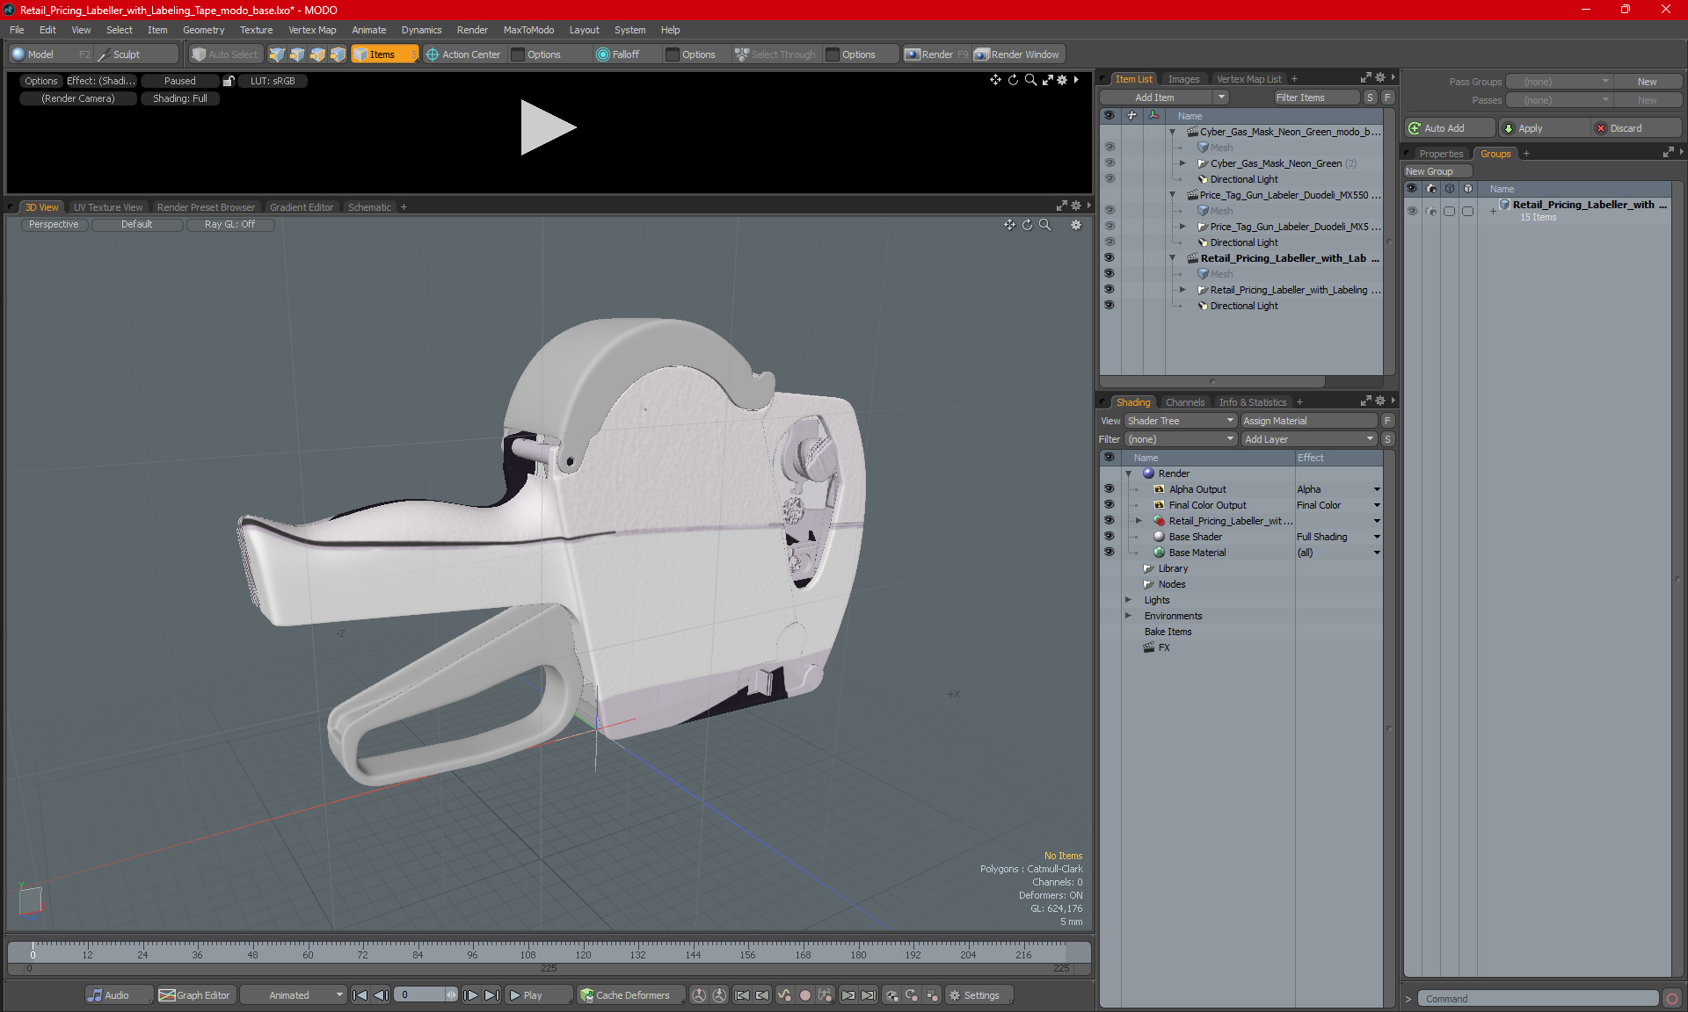This screenshot has height=1012, width=1688.
Task: Open the Geometry menu
Action: 203,30
